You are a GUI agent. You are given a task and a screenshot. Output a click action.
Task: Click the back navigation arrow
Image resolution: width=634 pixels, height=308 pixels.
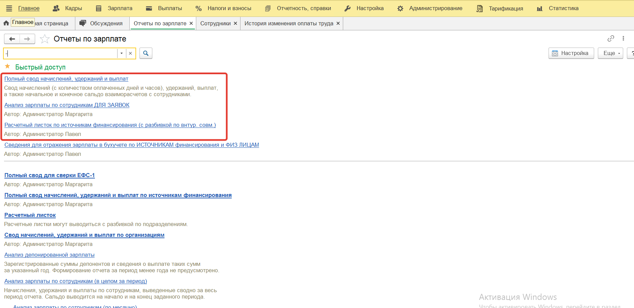pyautogui.click(x=12, y=39)
